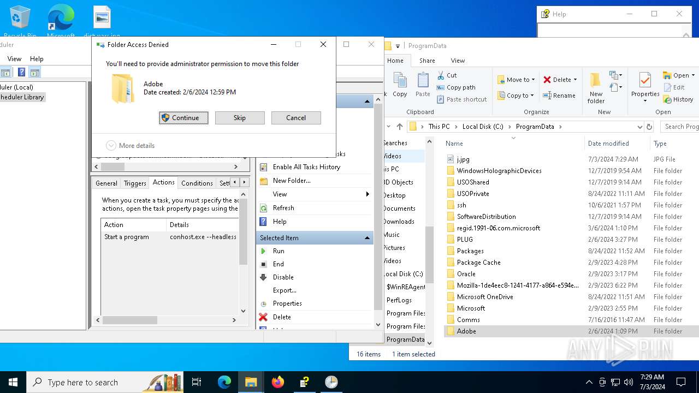Image resolution: width=699 pixels, height=393 pixels.
Task: Click Local Disk (C:) in breadcrumb
Action: [x=483, y=127]
